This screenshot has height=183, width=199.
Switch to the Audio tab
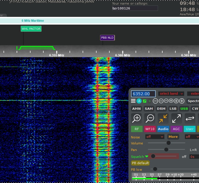pyautogui.click(x=163, y=129)
